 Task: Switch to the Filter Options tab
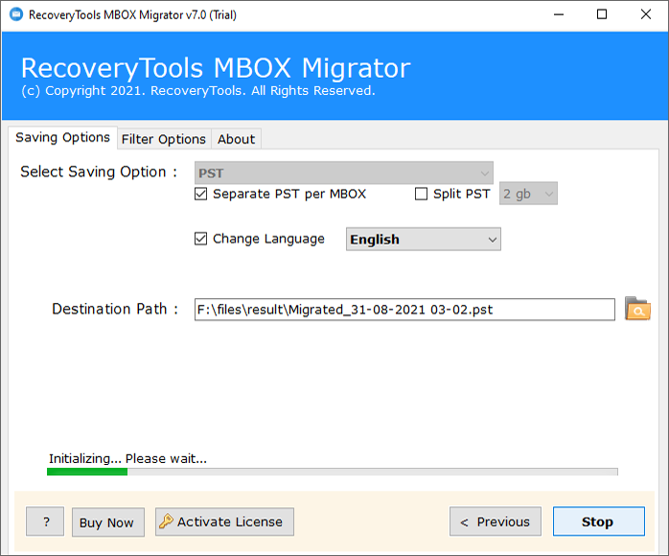click(164, 139)
